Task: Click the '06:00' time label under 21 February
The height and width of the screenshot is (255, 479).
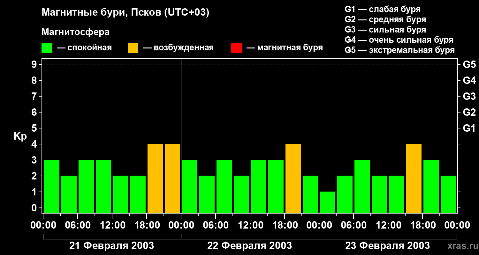Action: tap(78, 225)
